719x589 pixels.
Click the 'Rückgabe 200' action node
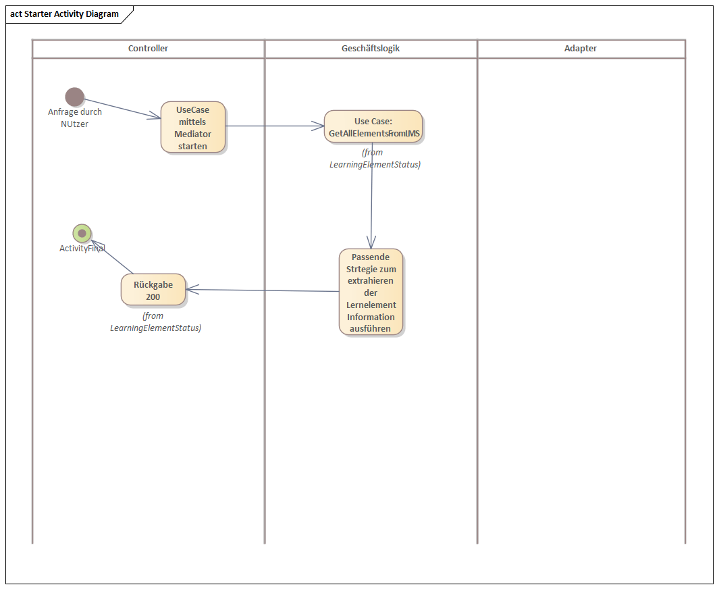click(x=153, y=290)
